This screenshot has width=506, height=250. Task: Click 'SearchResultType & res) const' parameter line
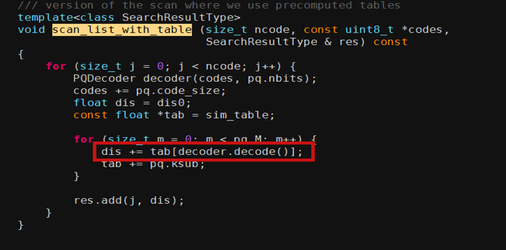point(307,42)
